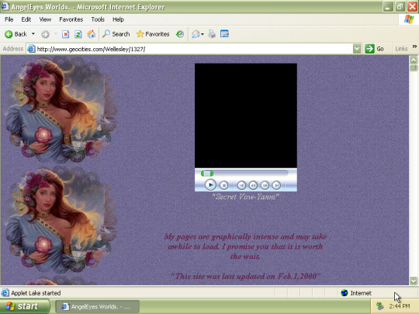The image size is (419, 314).
Task: Open the Media toolbar icon
Action: [x=180, y=34]
